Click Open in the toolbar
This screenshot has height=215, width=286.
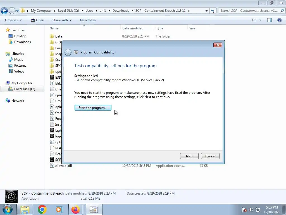[37, 20]
